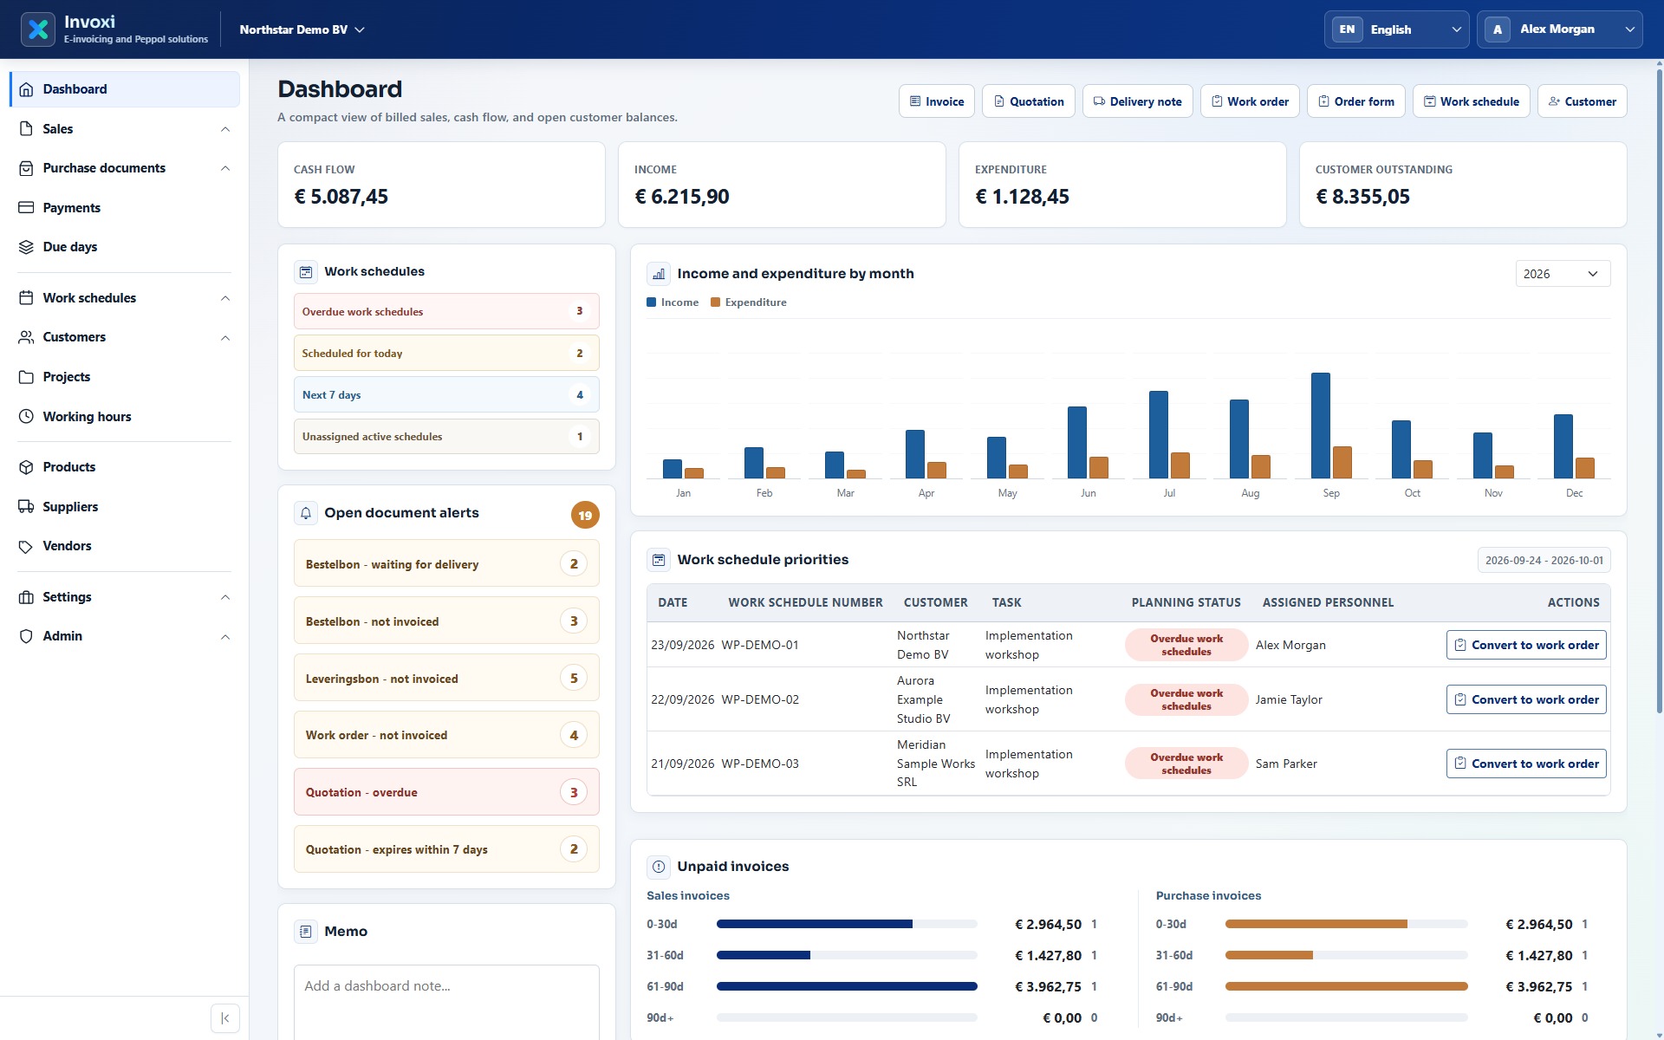
Task: Click the Alex Morgan avatar letter icon
Action: [x=1498, y=29]
